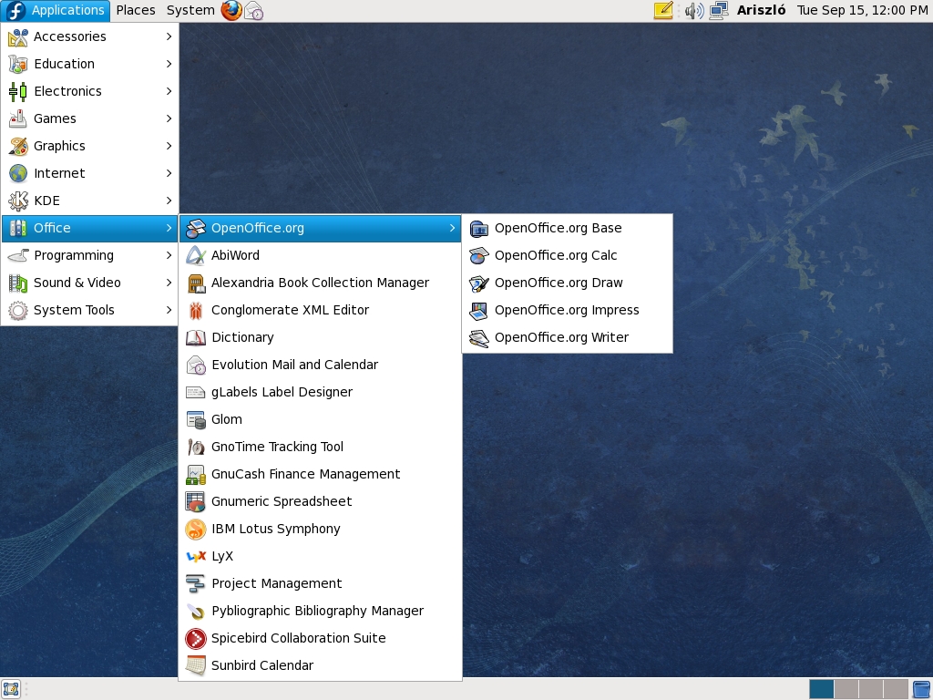Switch to the third workspace
Viewport: 933px width, 700px height.
[870, 689]
